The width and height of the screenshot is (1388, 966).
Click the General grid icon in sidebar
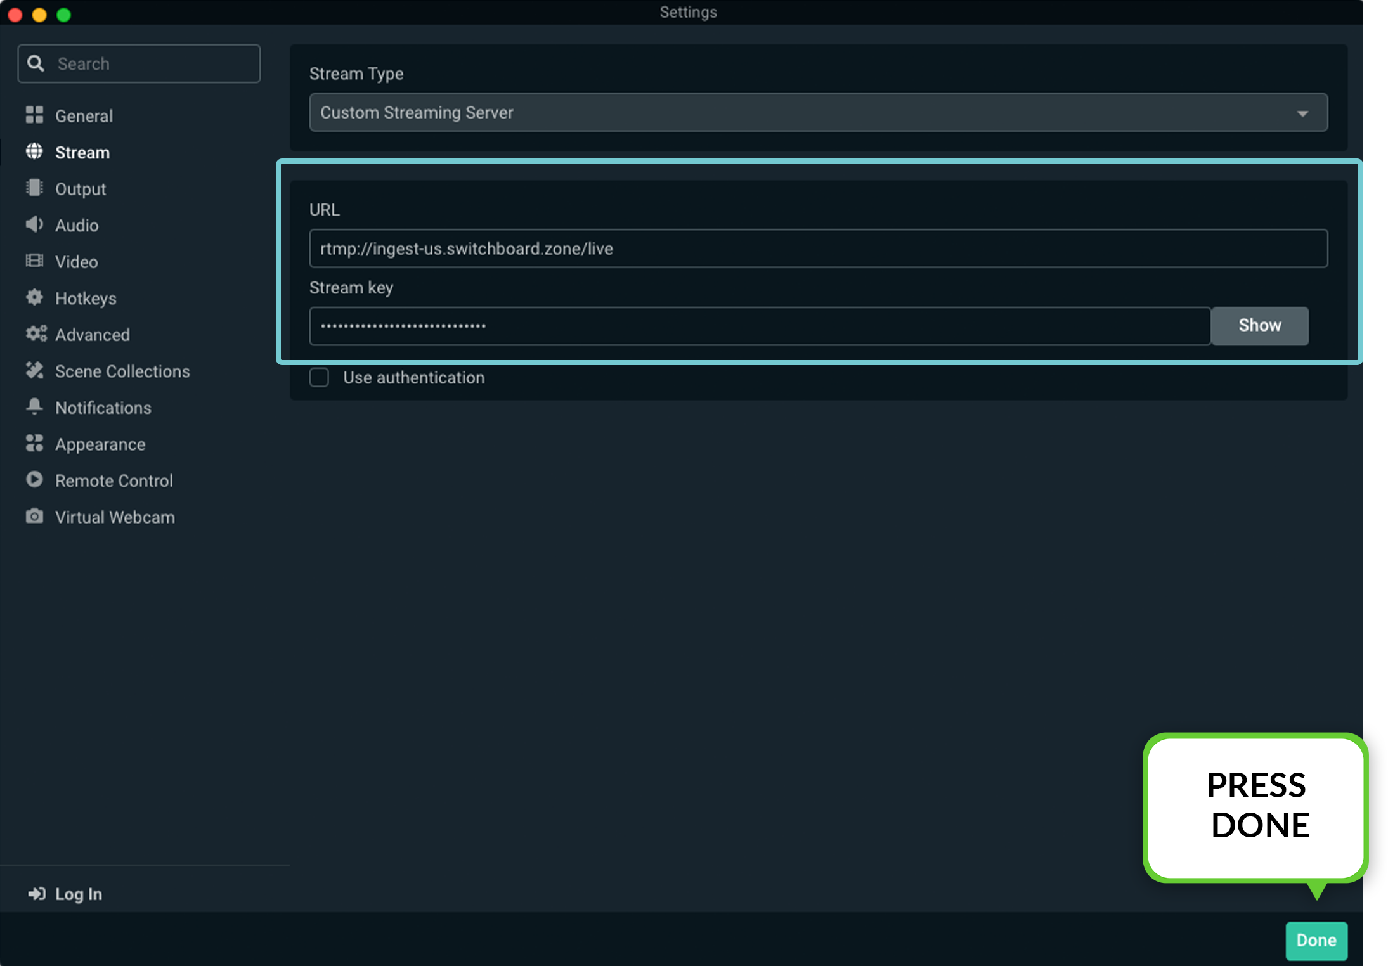pyautogui.click(x=34, y=115)
